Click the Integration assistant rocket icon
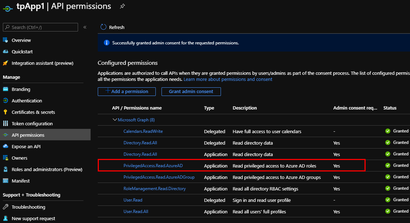The height and width of the screenshot is (223, 410). pos(5,63)
